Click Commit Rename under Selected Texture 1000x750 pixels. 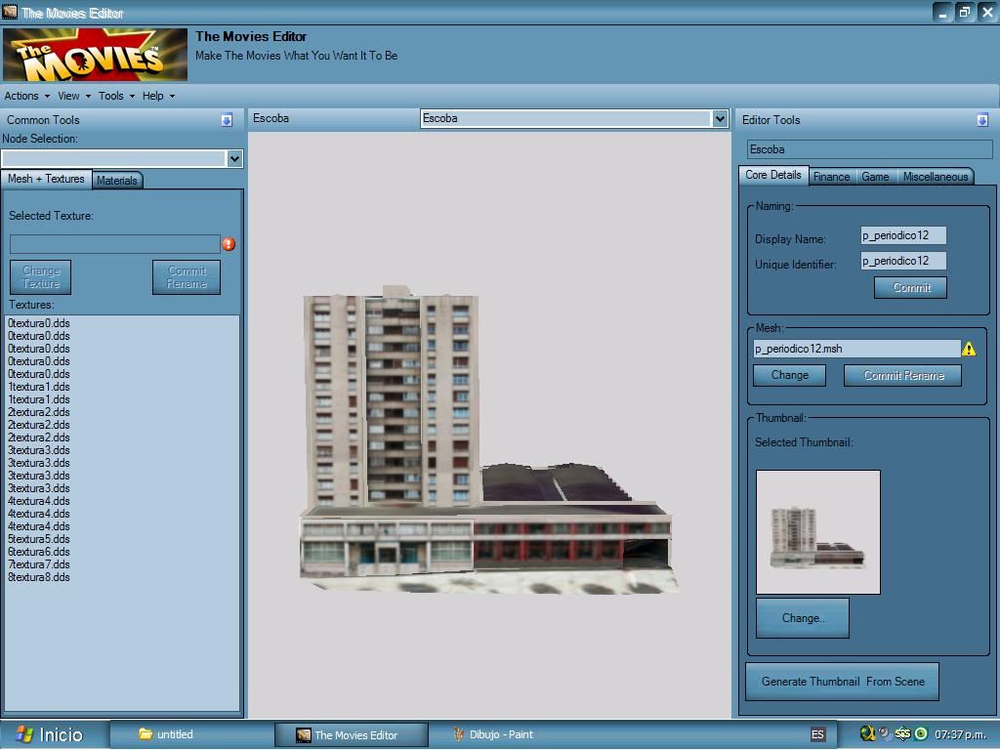tap(187, 277)
